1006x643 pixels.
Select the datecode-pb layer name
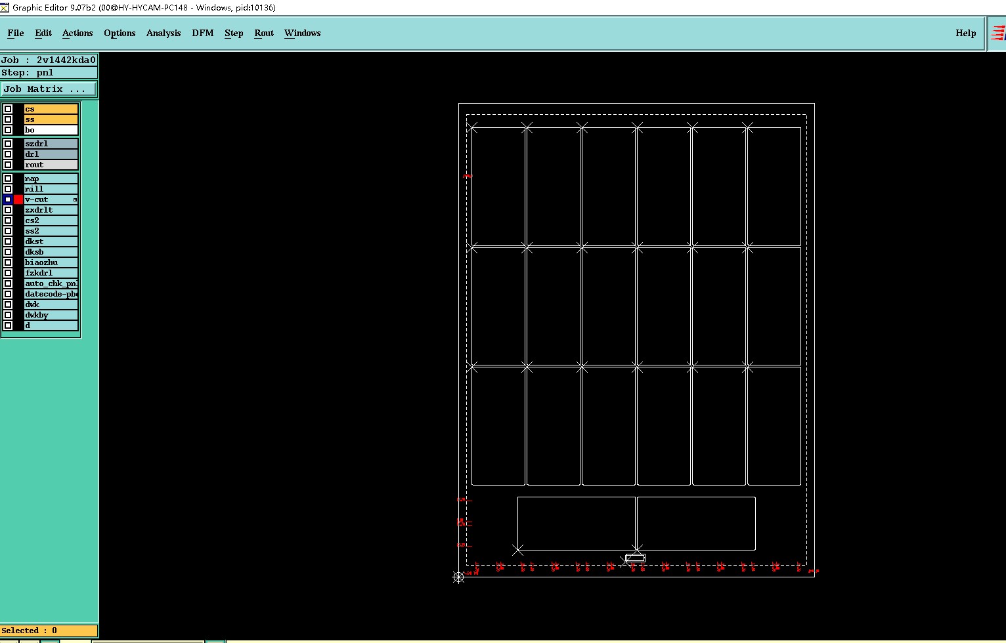[x=51, y=294]
